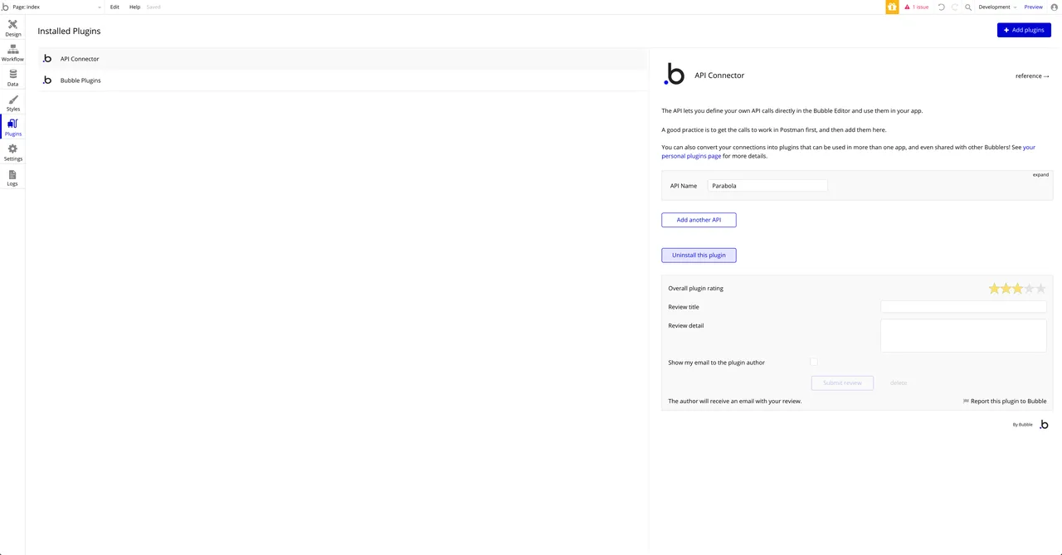
Task: Enable Show my email to plugin author
Action: coord(814,362)
